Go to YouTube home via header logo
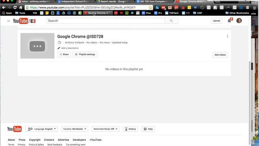259x146 pixels. [24, 21]
